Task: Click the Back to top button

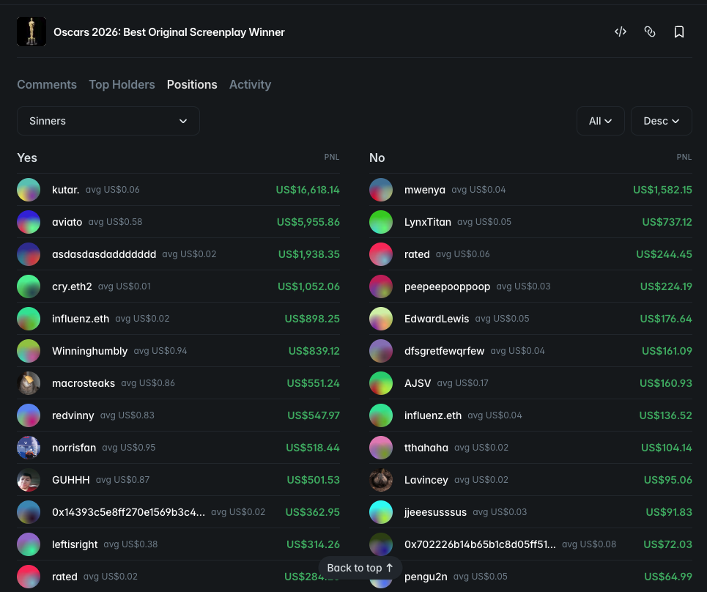Action: [x=360, y=568]
